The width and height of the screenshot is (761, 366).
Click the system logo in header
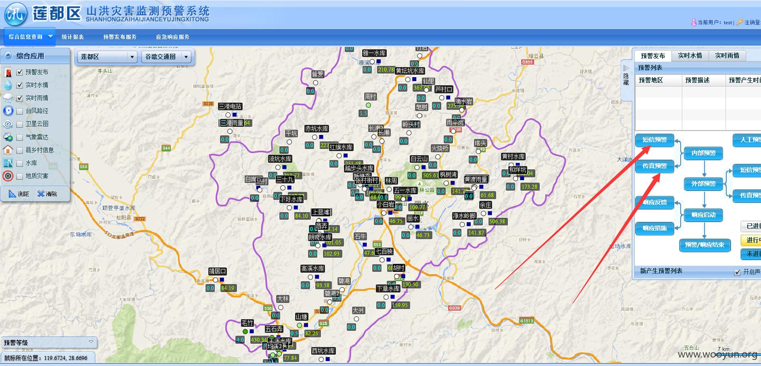[16, 14]
